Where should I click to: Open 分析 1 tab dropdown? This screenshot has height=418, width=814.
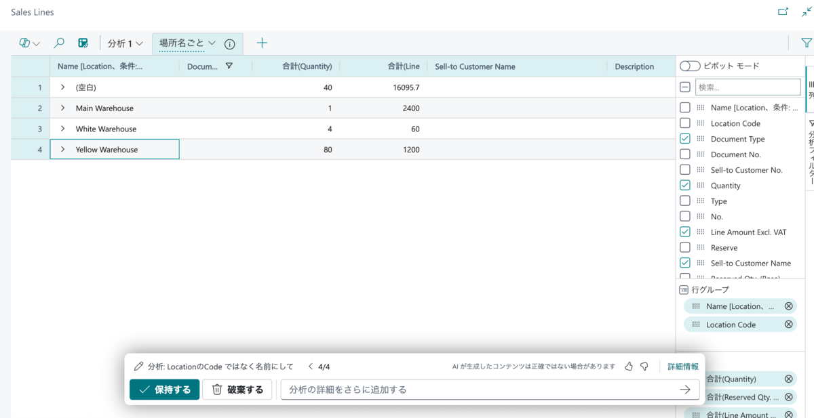(139, 43)
